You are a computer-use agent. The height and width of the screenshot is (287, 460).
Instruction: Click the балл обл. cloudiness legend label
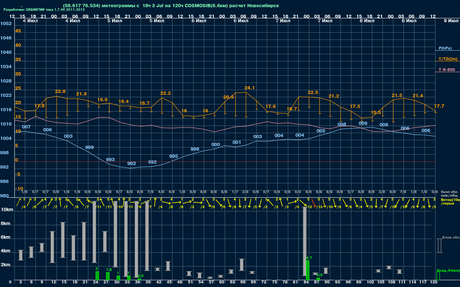point(449,192)
